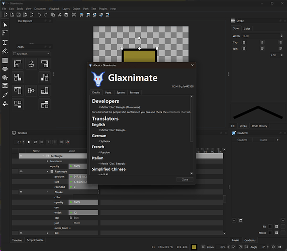
Task: Hide the inner Rectangle shape
Action: pos(21,171)
